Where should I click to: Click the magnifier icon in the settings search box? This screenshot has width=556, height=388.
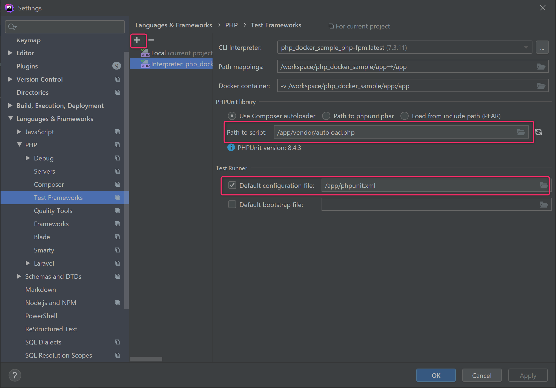coord(12,27)
